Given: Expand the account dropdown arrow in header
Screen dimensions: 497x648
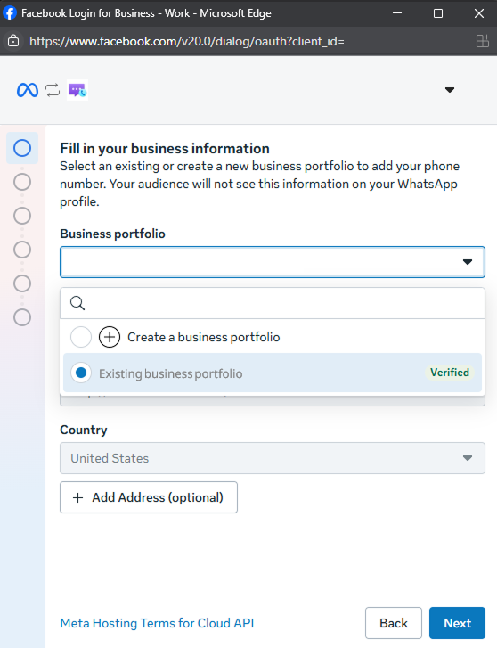Looking at the screenshot, I should pos(450,90).
